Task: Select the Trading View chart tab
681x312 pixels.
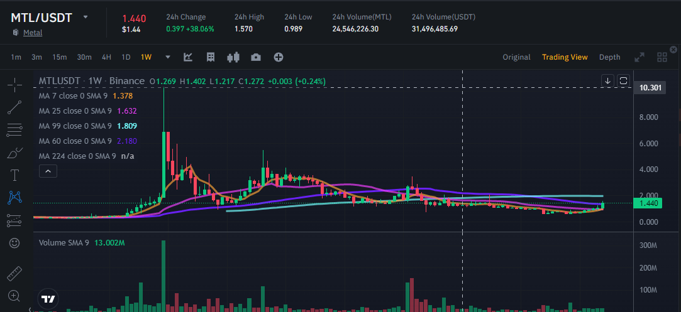Action: coord(565,57)
